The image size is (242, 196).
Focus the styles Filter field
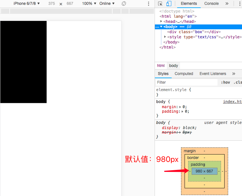[187, 82]
